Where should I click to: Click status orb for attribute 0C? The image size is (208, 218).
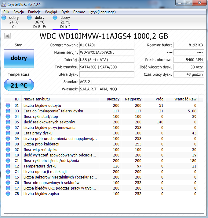point(8,149)
